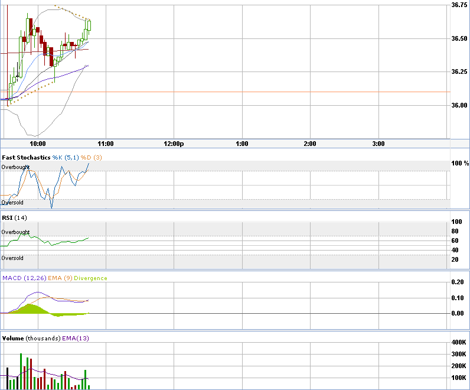Click the RSI 80 scale label
This screenshot has height=390, width=470.
455,231
